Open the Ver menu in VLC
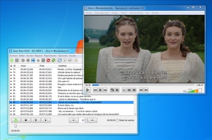The image size is (212, 140). coord(147,13)
